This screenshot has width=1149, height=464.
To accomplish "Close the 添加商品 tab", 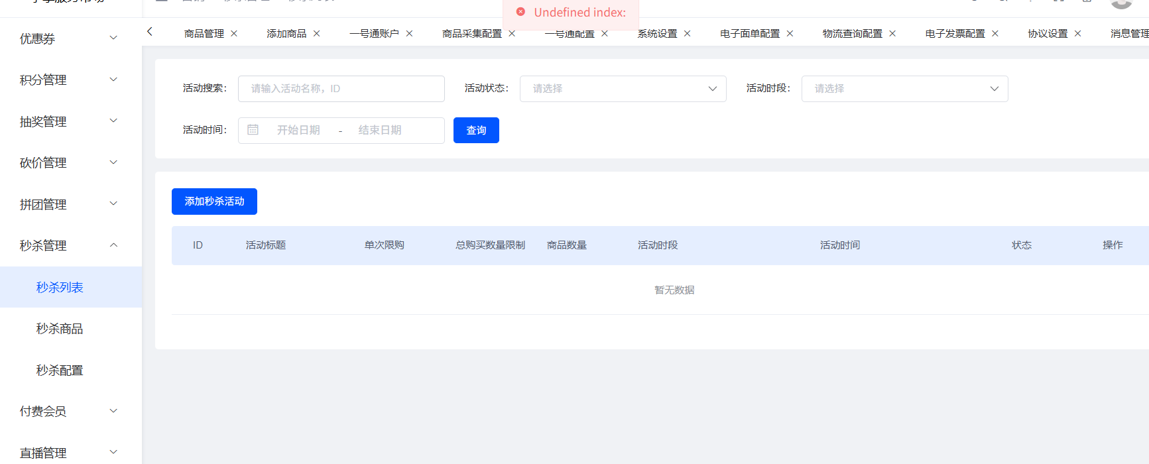I will [x=317, y=34].
